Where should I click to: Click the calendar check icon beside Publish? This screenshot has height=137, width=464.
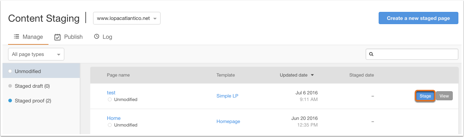(x=58, y=37)
